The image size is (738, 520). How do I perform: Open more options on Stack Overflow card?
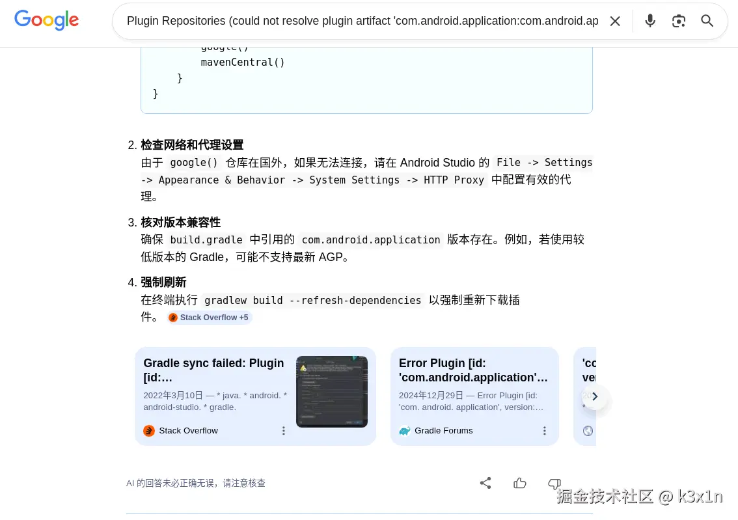(x=283, y=431)
